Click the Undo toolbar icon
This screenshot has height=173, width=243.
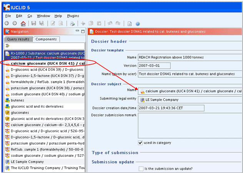[x=110, y=23]
